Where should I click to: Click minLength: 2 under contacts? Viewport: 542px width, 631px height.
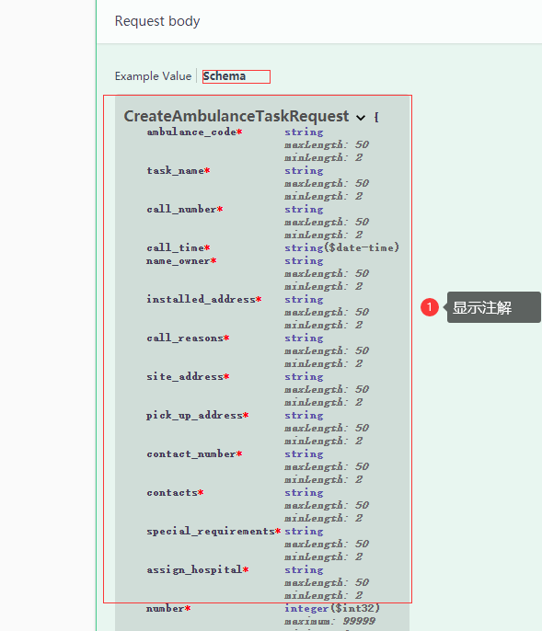tap(324, 519)
